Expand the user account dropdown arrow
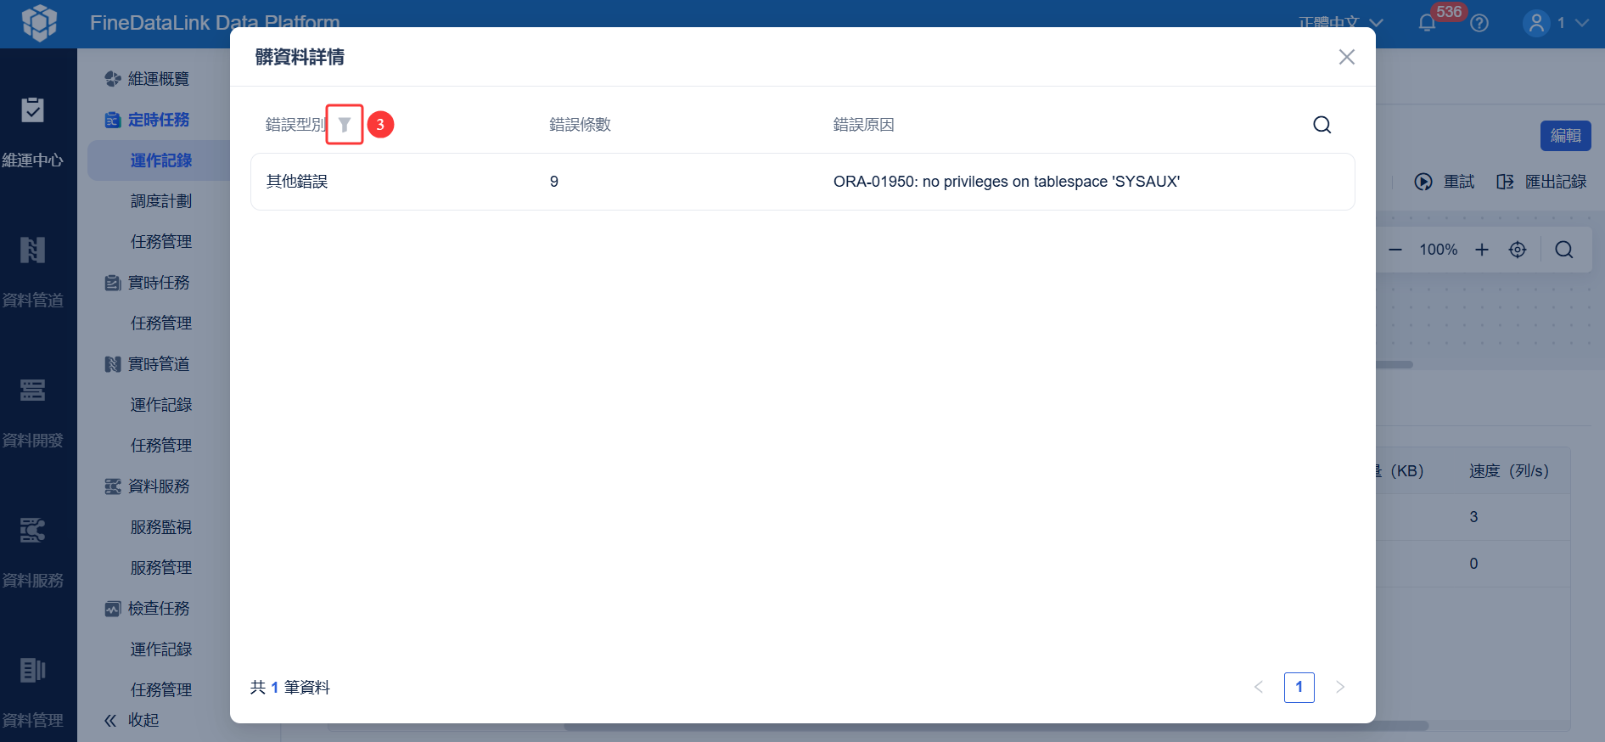 (x=1582, y=23)
